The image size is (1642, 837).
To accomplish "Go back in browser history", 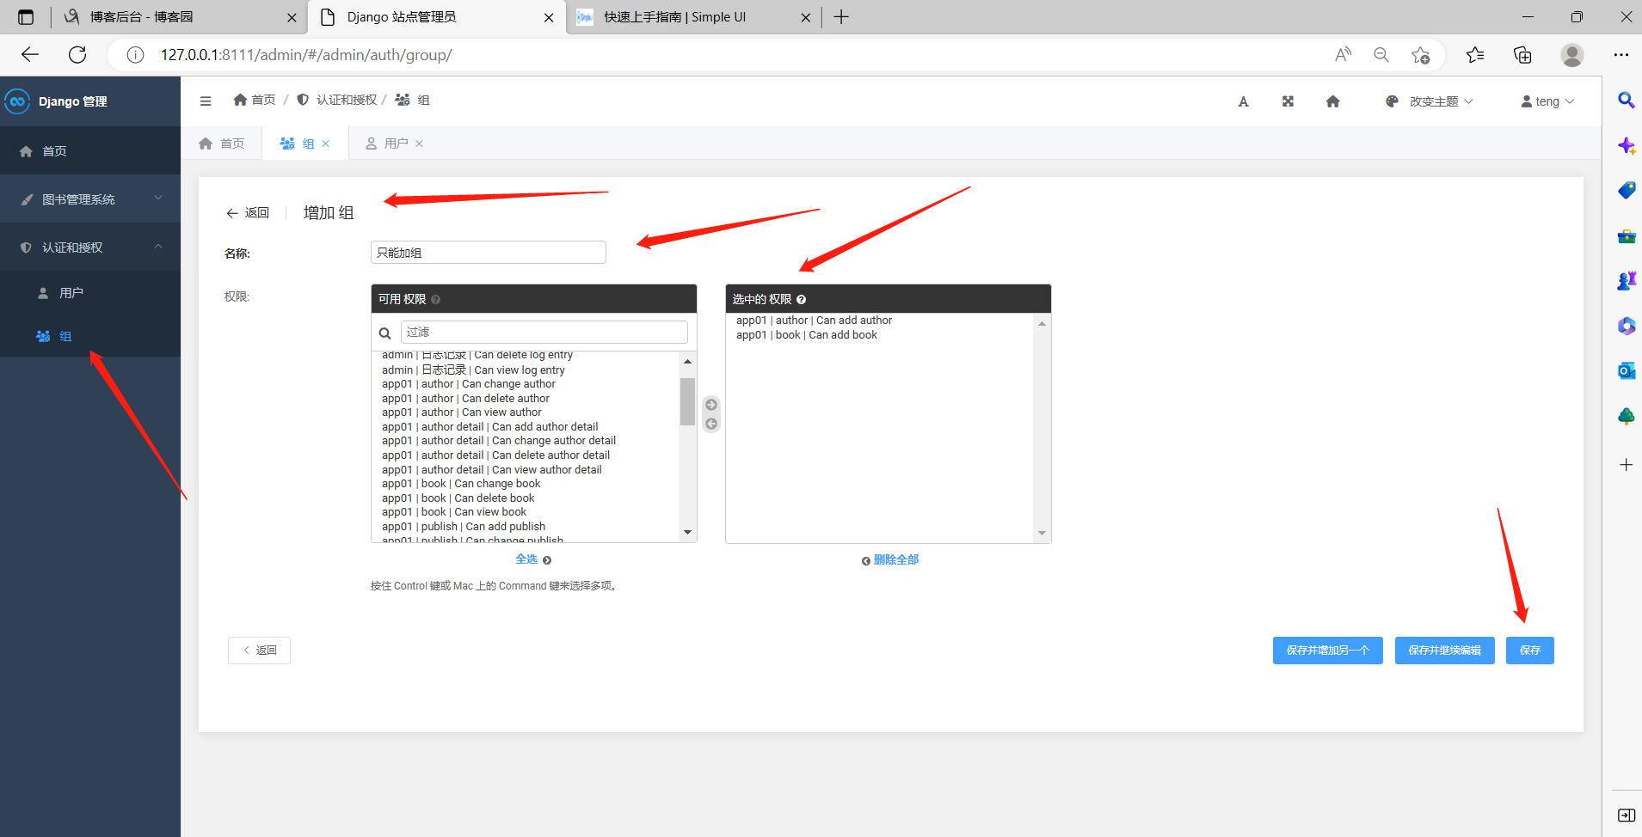I will (30, 55).
